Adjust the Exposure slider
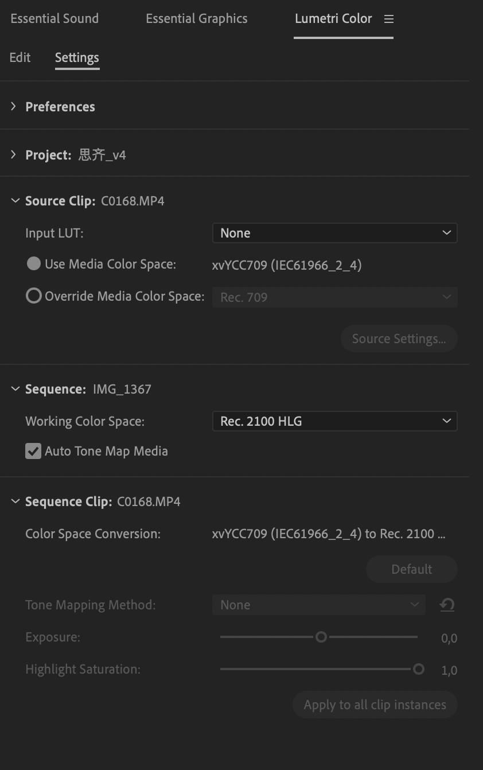 [x=321, y=637]
